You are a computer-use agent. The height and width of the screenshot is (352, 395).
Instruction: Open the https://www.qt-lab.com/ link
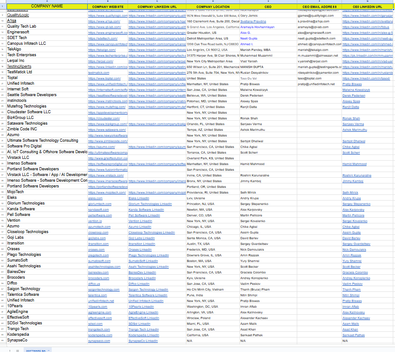(104, 27)
